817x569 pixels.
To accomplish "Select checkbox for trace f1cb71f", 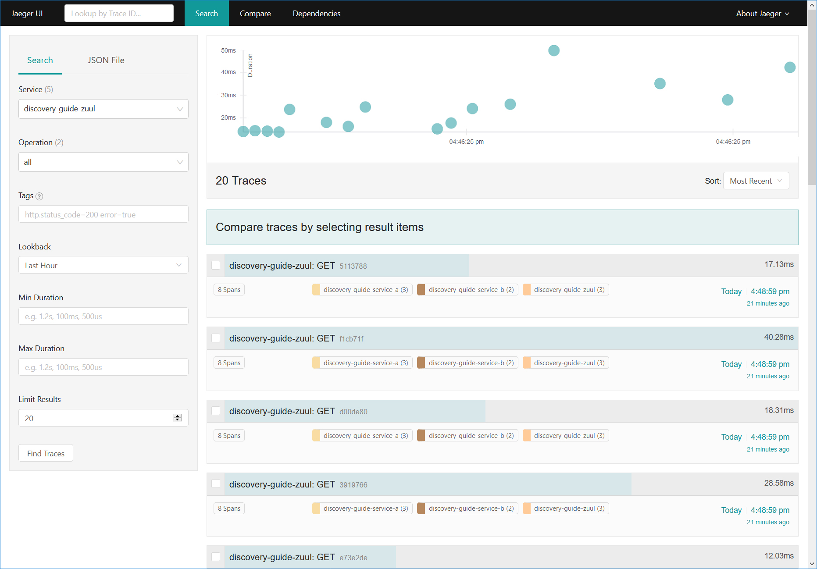I will [216, 338].
